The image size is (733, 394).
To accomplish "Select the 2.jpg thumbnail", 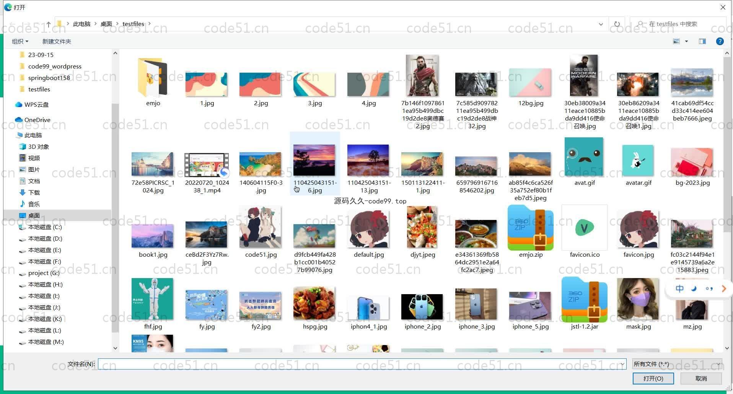I will tap(261, 85).
